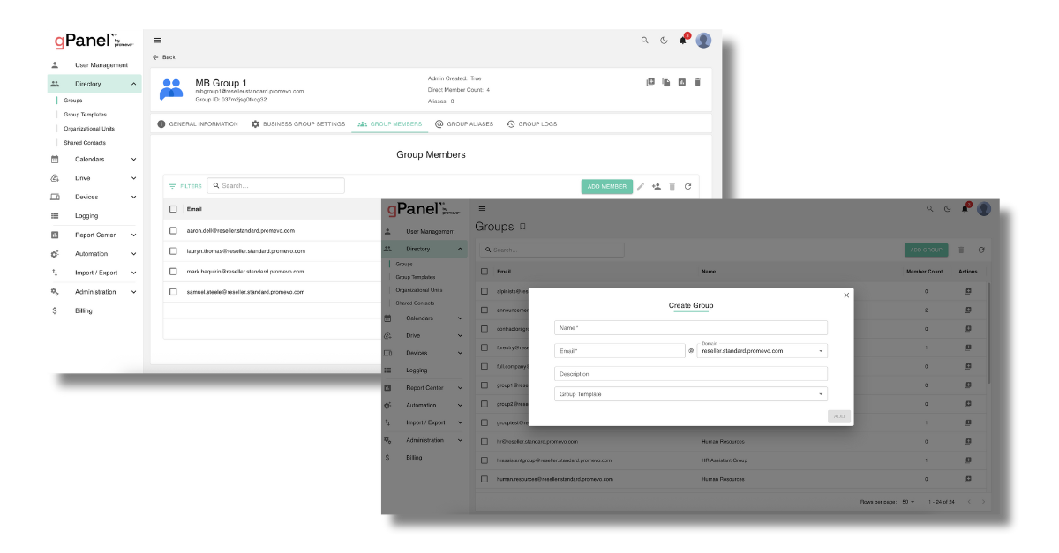Screen dimensions: 1059x553
Task: Open Group Templates in Group Members window sidebar
Action: [x=86, y=115]
